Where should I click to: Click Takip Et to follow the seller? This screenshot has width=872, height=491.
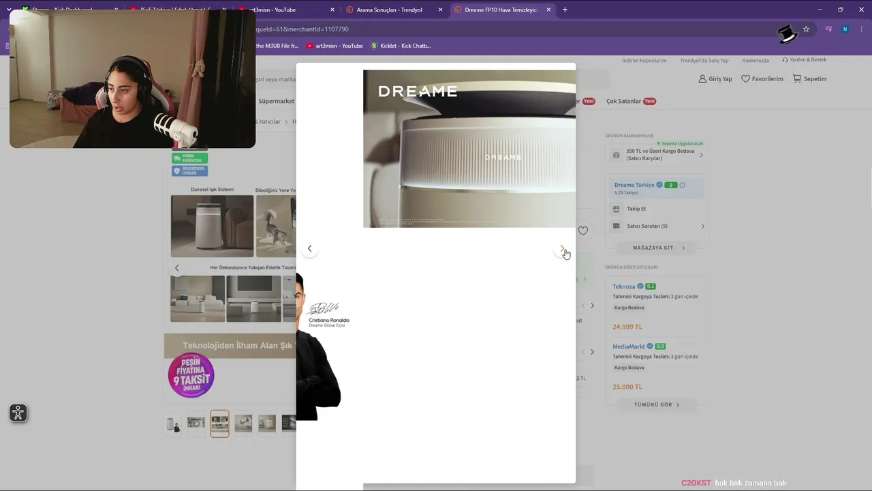coord(636,209)
